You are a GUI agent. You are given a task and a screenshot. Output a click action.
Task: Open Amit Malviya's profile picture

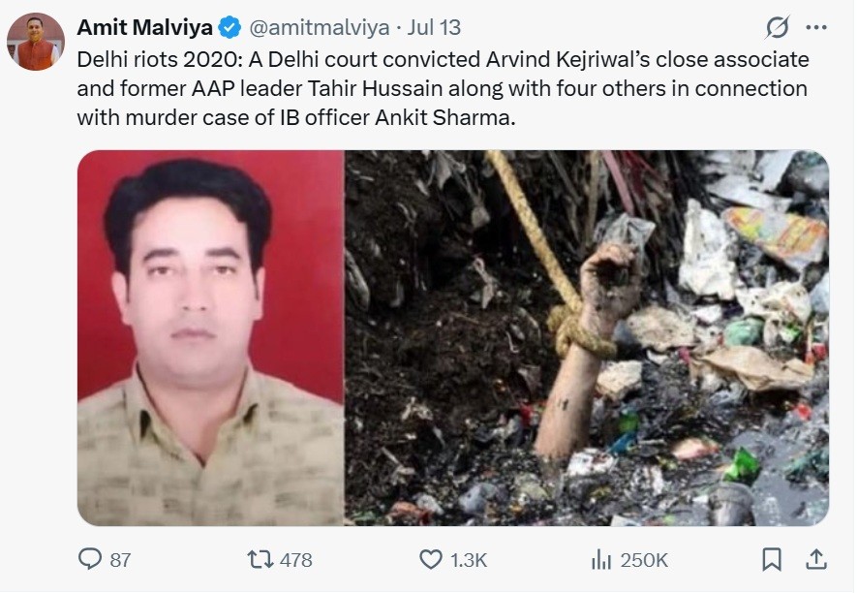(x=36, y=42)
